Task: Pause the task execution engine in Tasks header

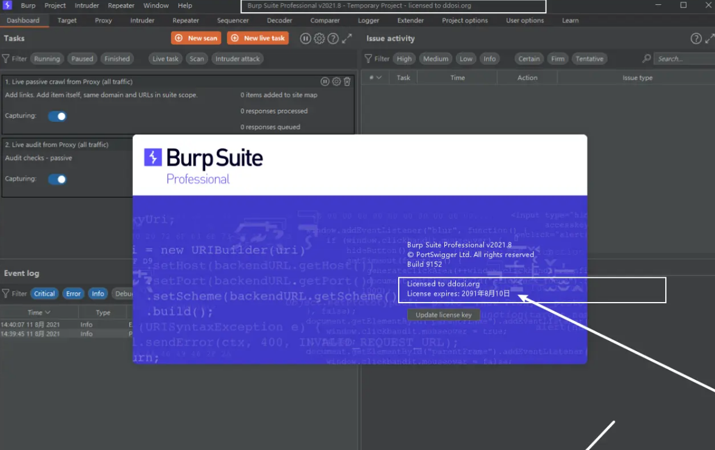Action: (x=305, y=39)
